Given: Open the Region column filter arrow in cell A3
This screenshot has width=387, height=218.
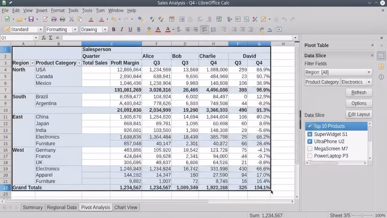Looking at the screenshot, I should click(32, 63).
